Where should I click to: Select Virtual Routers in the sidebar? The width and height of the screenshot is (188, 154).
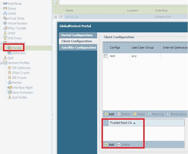(x=18, y=23)
